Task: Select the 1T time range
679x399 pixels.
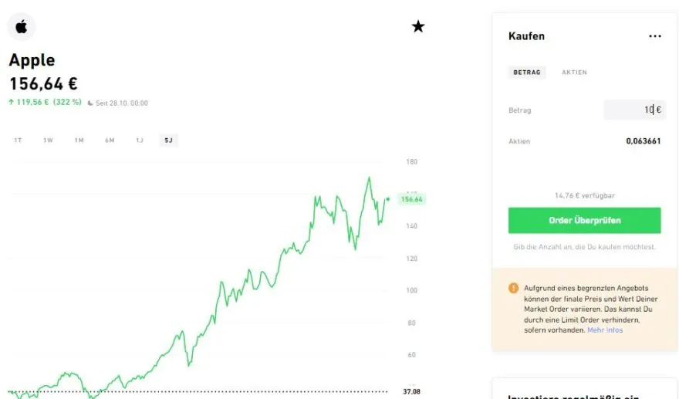Action: (18, 140)
